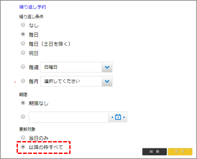
Task: Choose the 期限なし option
Action: [x=23, y=103]
